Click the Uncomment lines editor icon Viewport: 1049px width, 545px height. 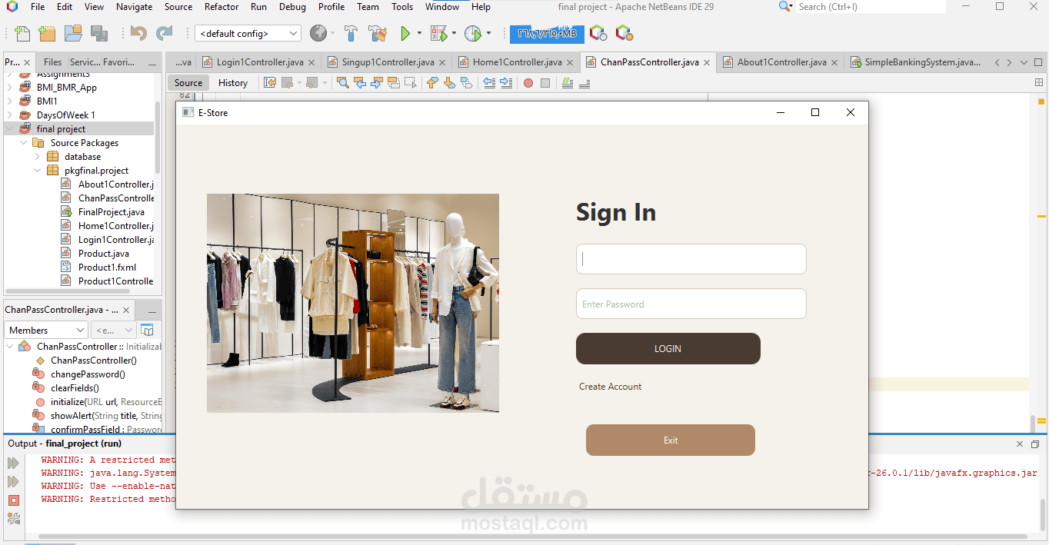pyautogui.click(x=584, y=83)
